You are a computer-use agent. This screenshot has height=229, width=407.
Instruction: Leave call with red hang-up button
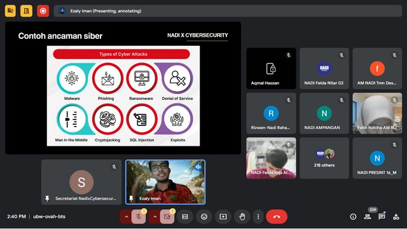point(277,216)
